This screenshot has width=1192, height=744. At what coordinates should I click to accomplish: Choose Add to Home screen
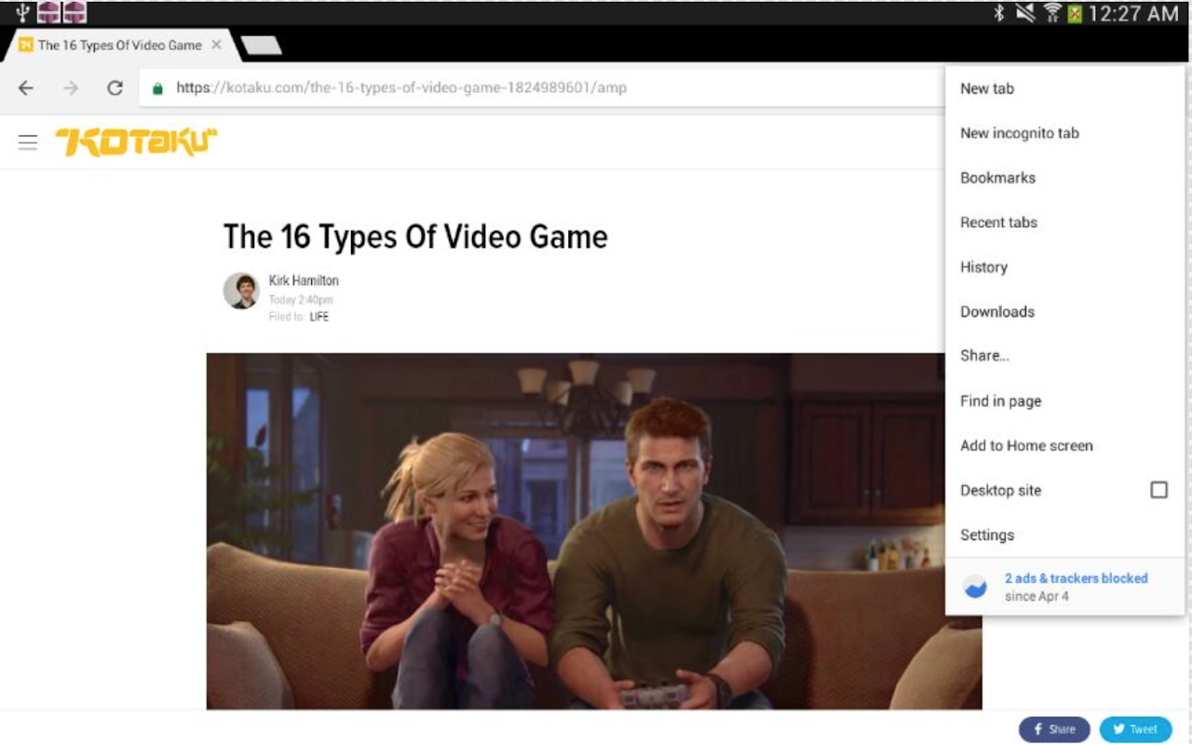pos(1026,445)
